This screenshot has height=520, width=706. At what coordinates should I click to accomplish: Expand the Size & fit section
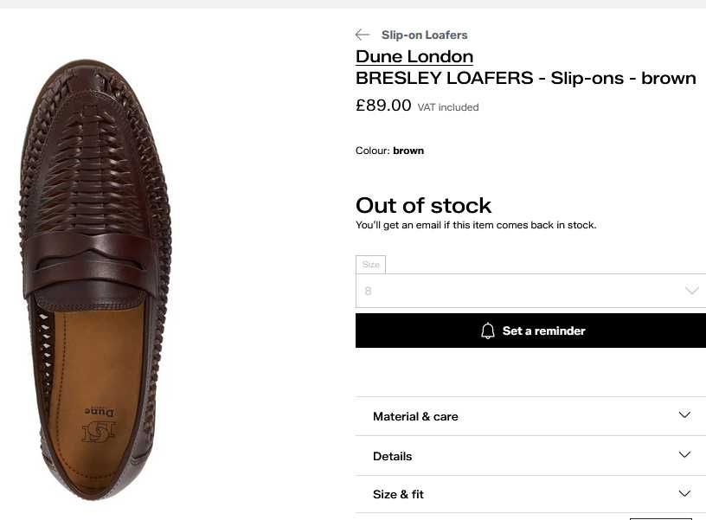coord(530,494)
